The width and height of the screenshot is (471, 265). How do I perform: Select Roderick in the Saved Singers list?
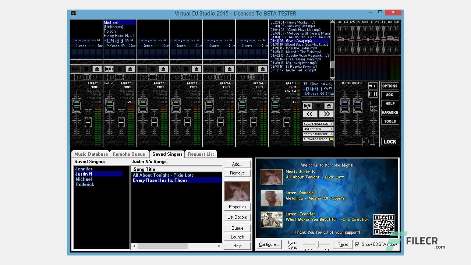click(85, 184)
